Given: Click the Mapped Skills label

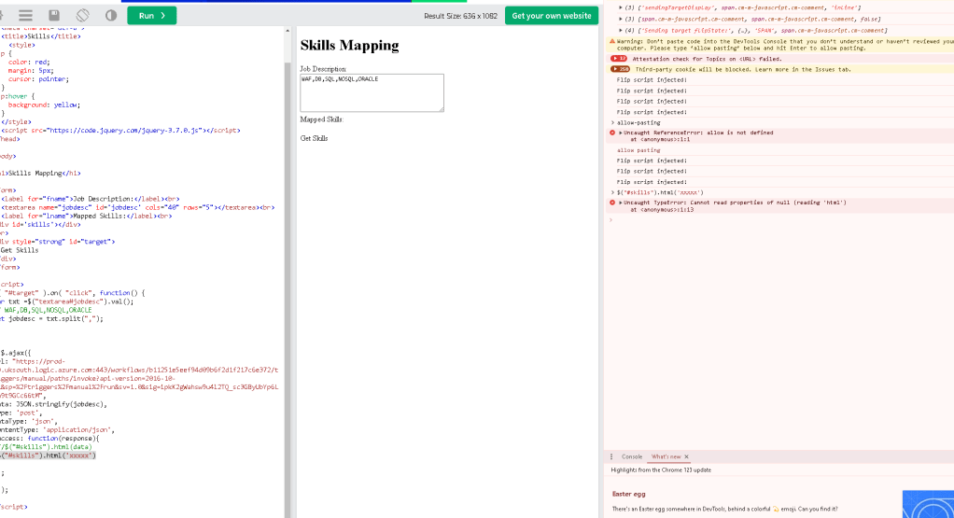Looking at the screenshot, I should [x=322, y=119].
